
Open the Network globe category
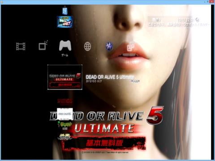click(87, 47)
